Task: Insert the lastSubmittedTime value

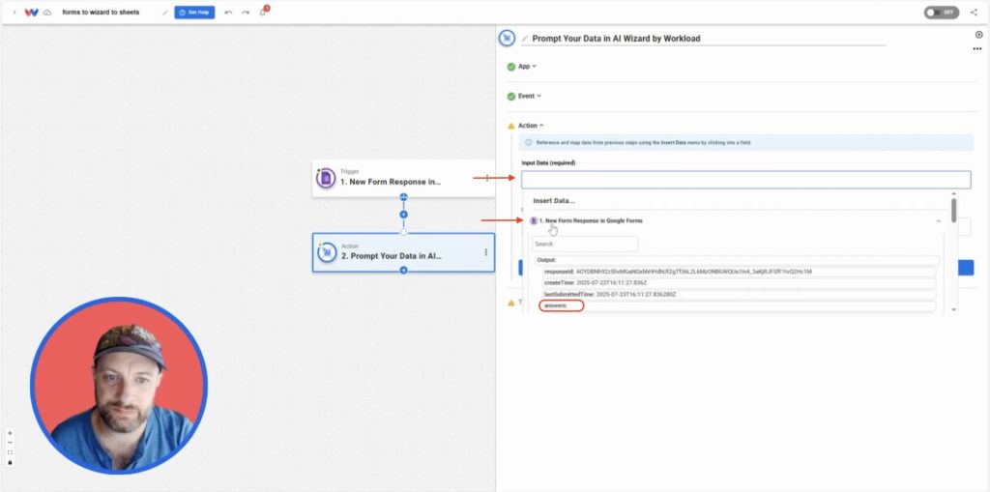Action: 739,294
